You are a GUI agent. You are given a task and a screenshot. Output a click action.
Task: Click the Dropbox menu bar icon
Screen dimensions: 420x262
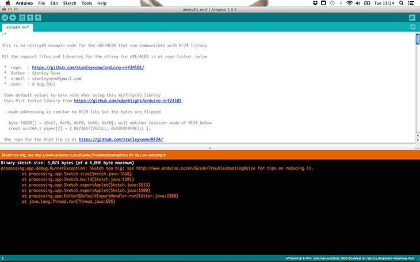(x=315, y=3)
